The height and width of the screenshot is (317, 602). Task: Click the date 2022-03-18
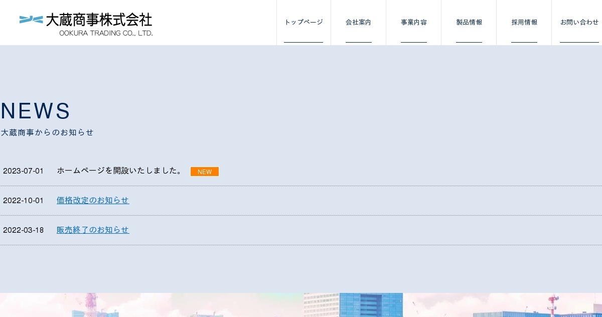point(23,230)
